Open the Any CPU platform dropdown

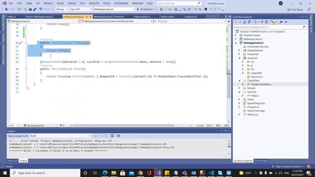pyautogui.click(x=81, y=9)
